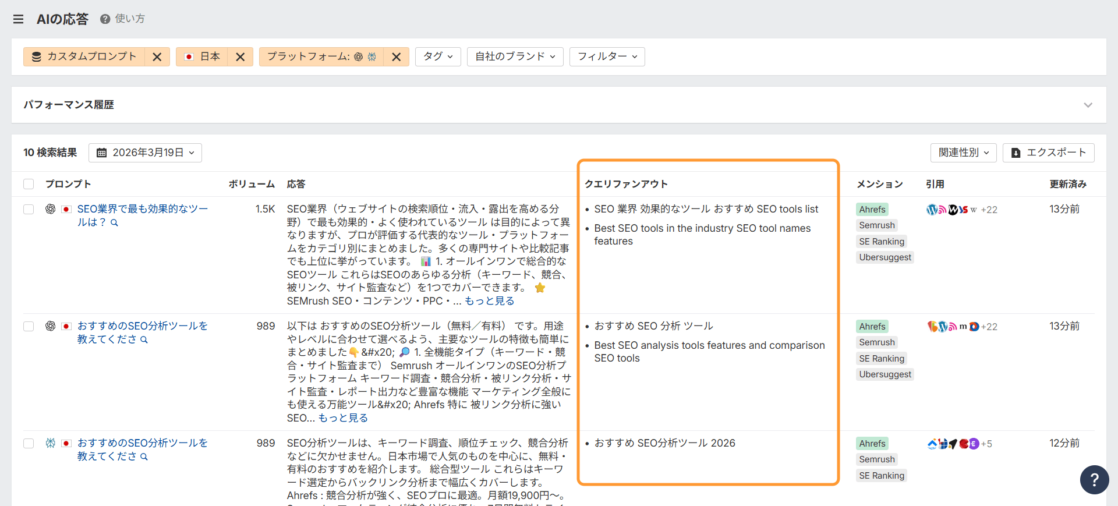Image resolution: width=1118 pixels, height=506 pixels.
Task: Click calendar icon in date picker
Action: 101,153
